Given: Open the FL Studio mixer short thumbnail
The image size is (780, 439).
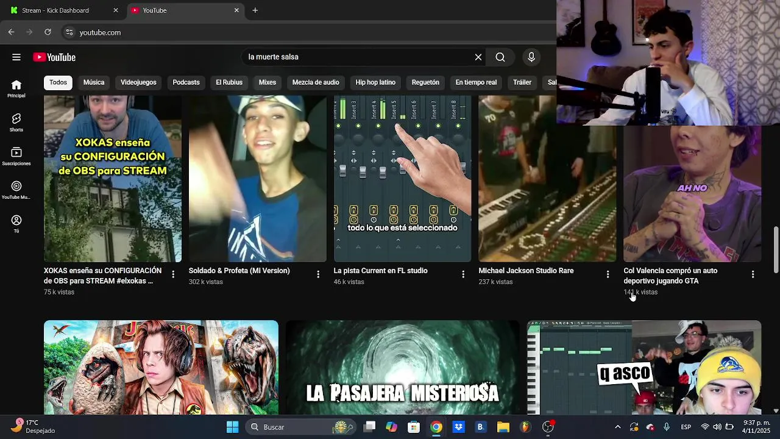Looking at the screenshot, I should tap(402, 179).
